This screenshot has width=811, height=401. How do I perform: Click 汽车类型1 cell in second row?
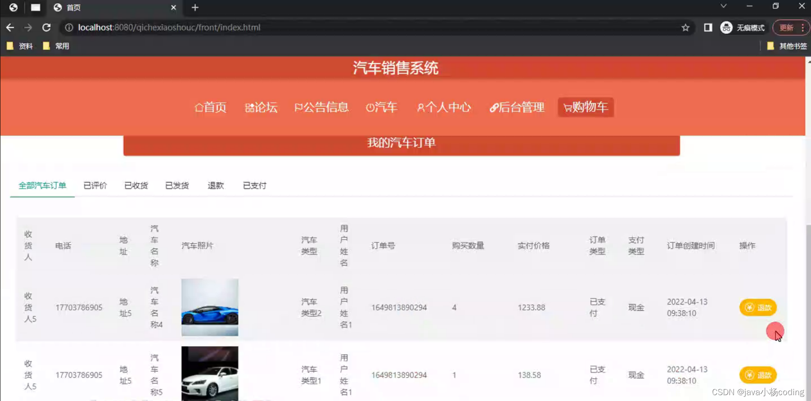click(311, 375)
